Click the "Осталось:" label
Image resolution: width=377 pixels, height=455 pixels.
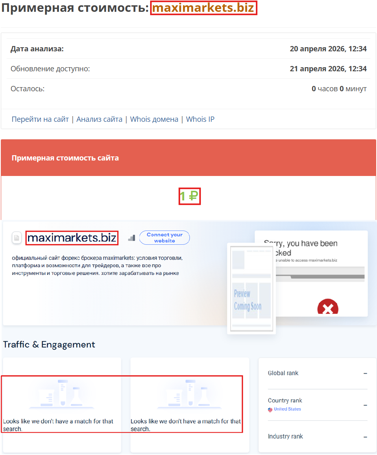(x=28, y=89)
